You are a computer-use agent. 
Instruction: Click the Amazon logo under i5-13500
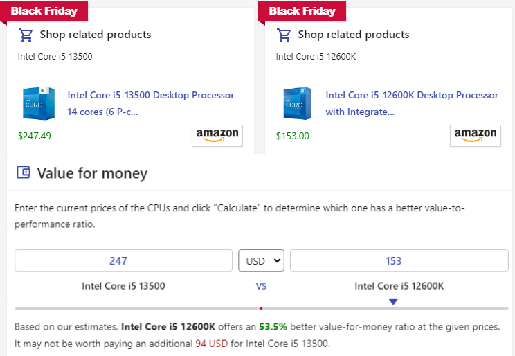tap(217, 136)
